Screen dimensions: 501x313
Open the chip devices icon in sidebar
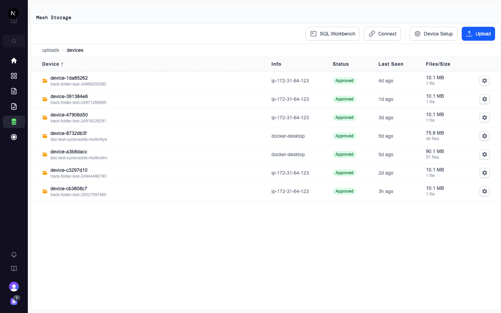click(x=14, y=137)
